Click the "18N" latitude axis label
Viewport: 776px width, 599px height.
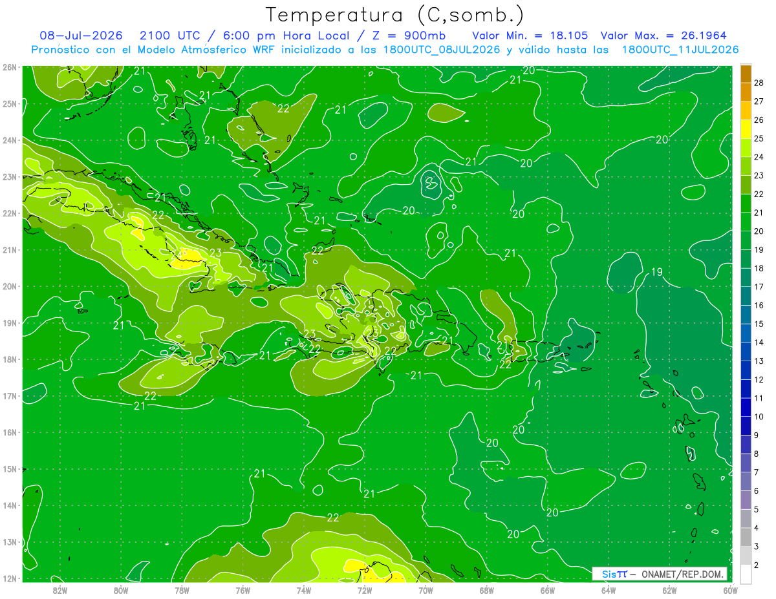click(x=10, y=359)
